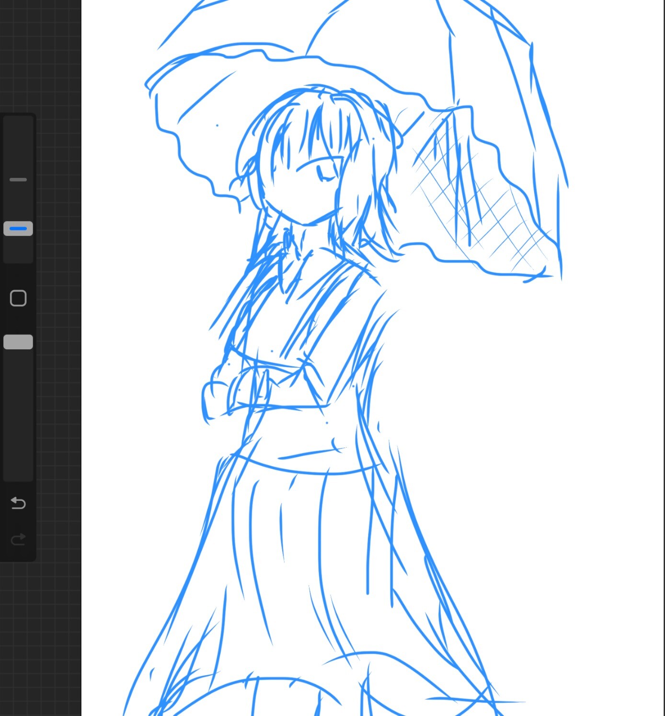
Task: Tap the undo arrow in the sidebar
Action: (x=18, y=503)
